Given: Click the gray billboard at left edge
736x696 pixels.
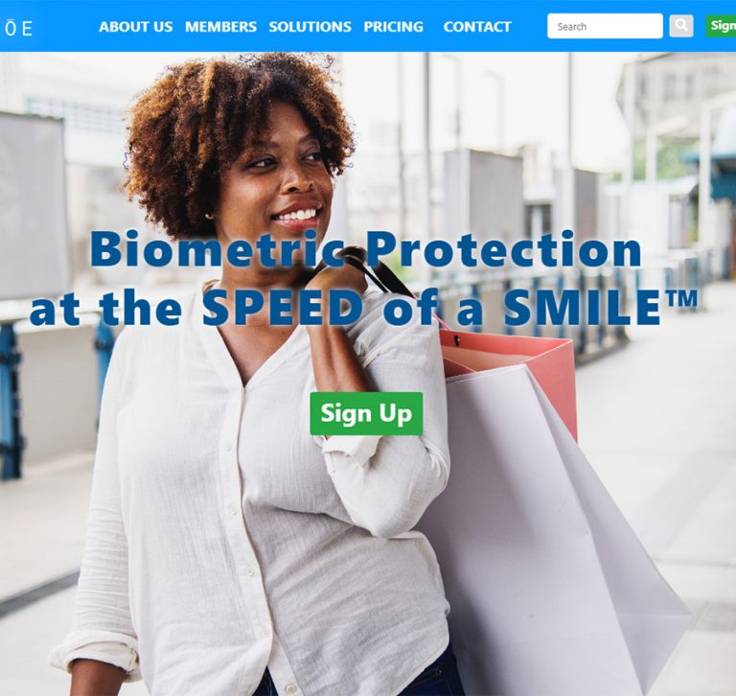Looking at the screenshot, I should [x=32, y=207].
